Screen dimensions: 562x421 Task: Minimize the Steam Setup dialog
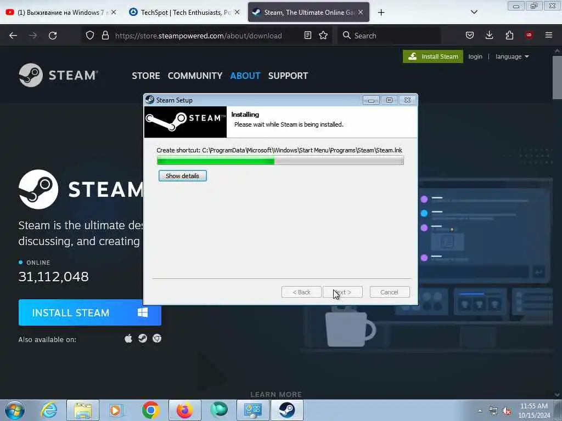pyautogui.click(x=371, y=100)
